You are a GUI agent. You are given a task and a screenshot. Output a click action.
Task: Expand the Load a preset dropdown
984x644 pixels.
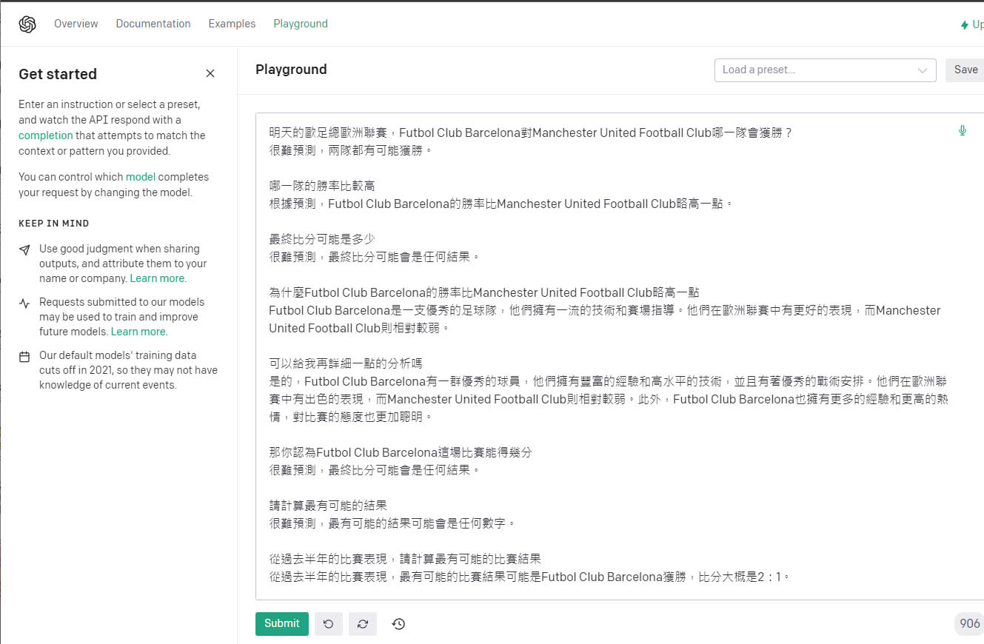pyautogui.click(x=825, y=70)
